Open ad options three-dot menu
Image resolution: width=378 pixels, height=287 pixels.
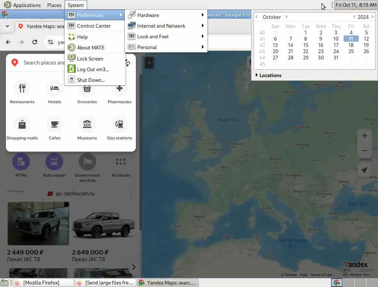point(131,194)
